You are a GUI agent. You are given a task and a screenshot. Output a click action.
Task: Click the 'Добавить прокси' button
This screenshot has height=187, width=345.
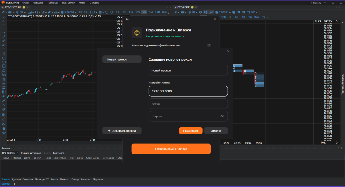tap(122, 131)
